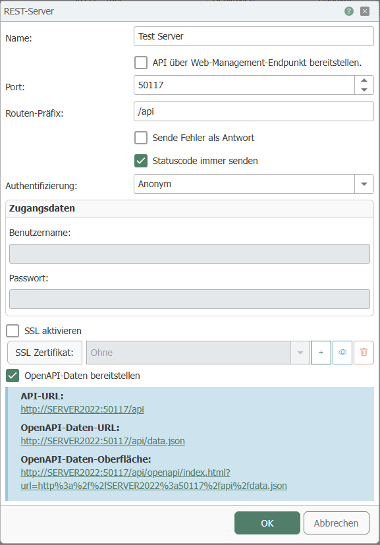Click the green help question mark icon
Image resolution: width=380 pixels, height=545 pixels.
click(349, 11)
